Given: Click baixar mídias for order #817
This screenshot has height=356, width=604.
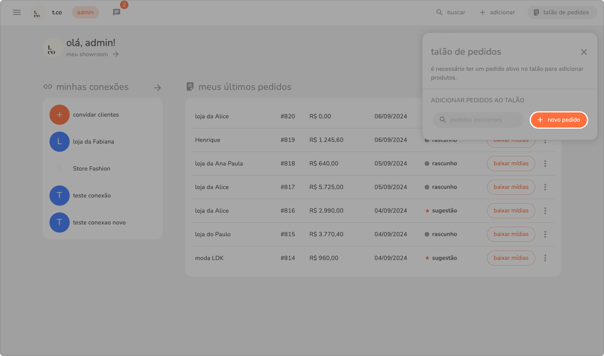Looking at the screenshot, I should [x=511, y=187].
